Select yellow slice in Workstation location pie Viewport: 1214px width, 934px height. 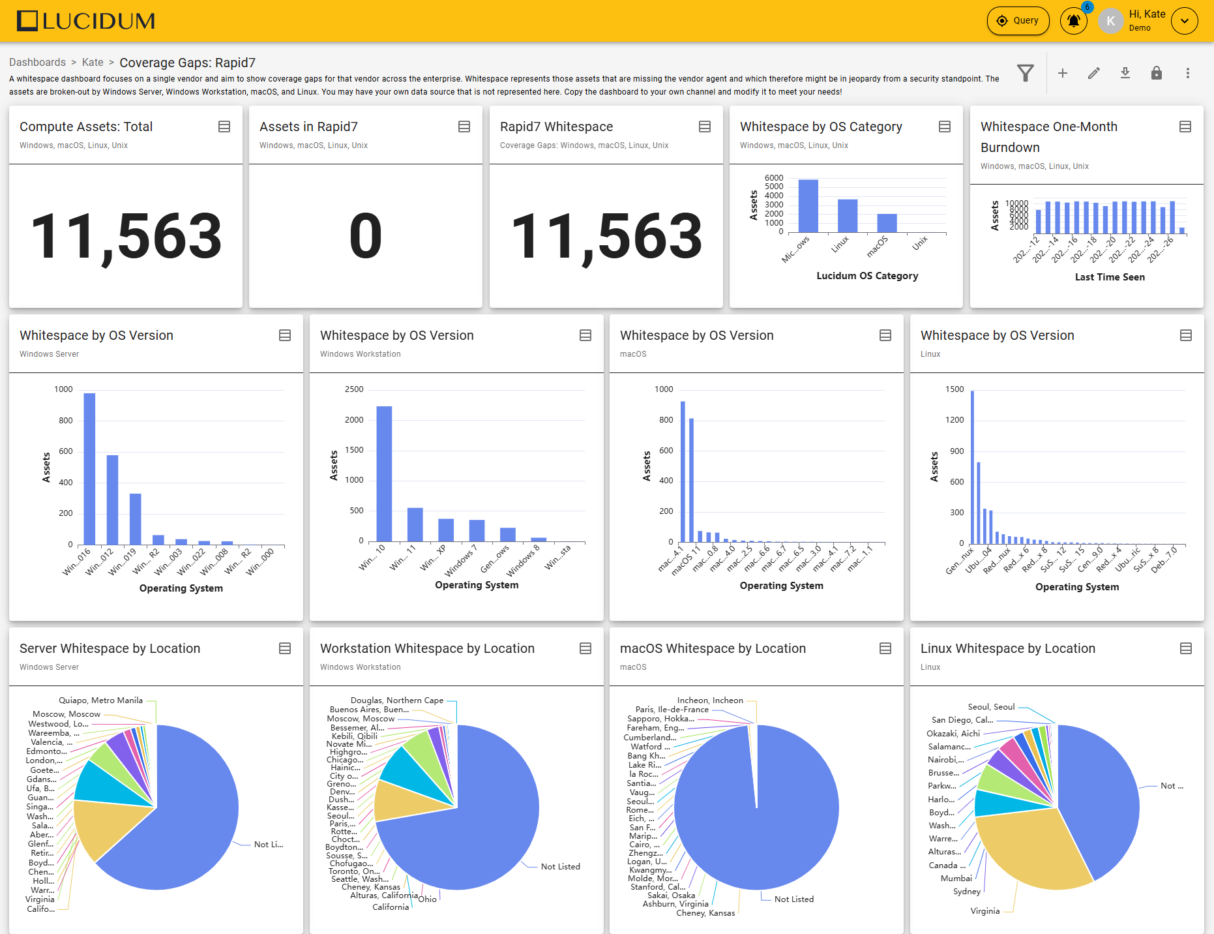click(404, 802)
